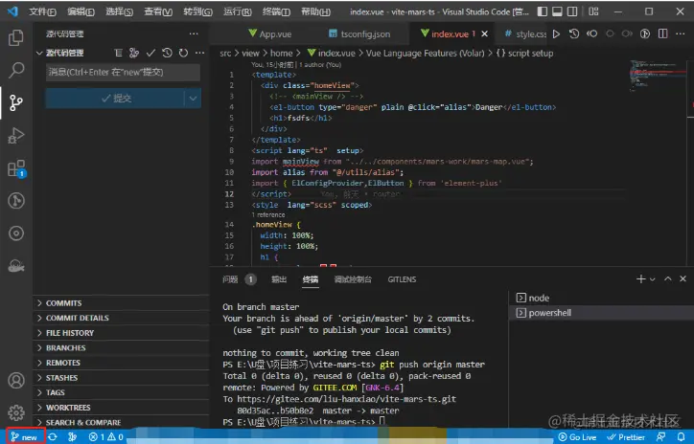Split the editor to the right
This screenshot has height=444, width=694.
pos(662,34)
